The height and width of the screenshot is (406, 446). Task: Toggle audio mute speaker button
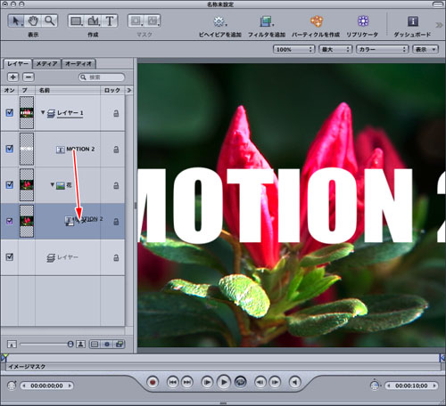(x=295, y=382)
